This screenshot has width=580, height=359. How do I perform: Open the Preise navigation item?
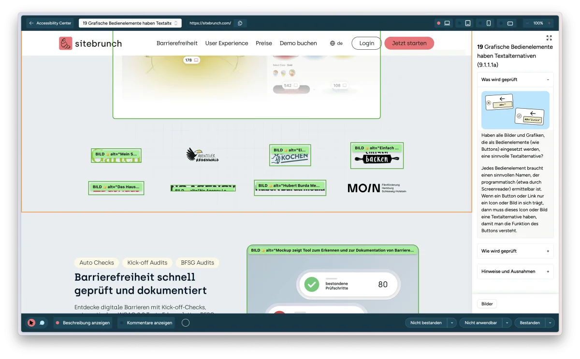pyautogui.click(x=264, y=43)
